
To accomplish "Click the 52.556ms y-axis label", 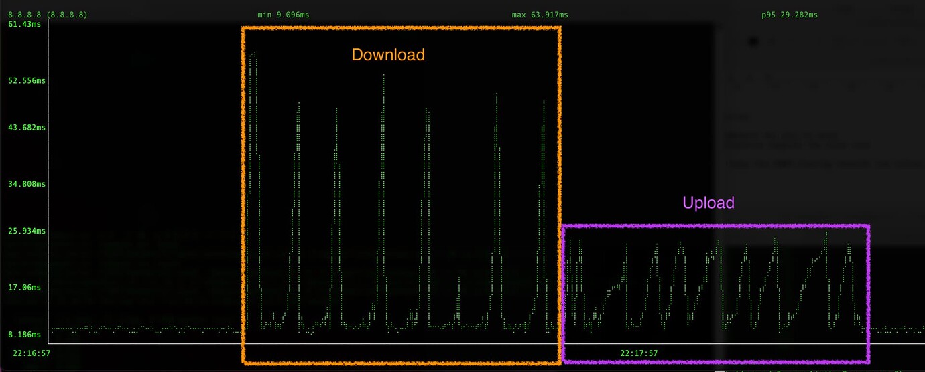I will point(27,80).
